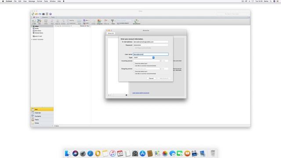
Task: Switch to Notes view in sidebar
Action: click(42, 123)
